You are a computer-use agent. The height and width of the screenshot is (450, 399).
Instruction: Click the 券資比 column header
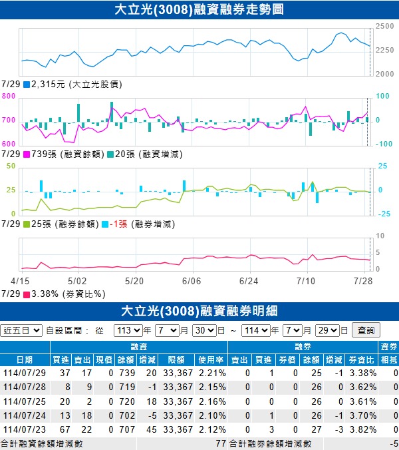(x=361, y=360)
